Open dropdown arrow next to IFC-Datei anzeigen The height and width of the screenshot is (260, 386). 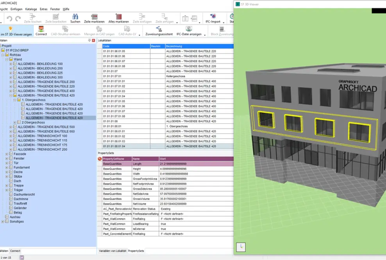(205, 35)
